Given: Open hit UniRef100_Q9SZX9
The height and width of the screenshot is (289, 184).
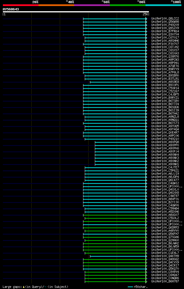Looking at the screenshot, I should click(x=165, y=28).
